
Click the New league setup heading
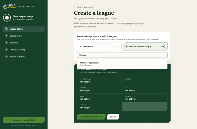[23, 16]
